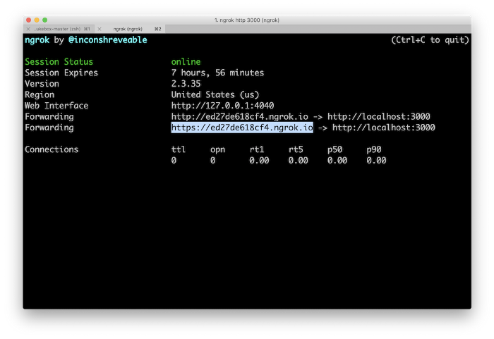Click the 'Session Expires' label
The height and width of the screenshot is (339, 494).
(x=61, y=73)
